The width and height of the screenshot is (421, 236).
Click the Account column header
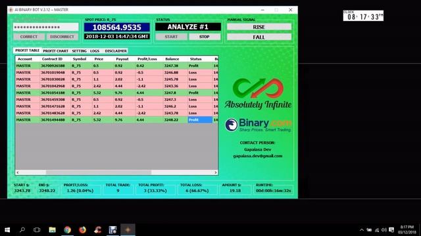pyautogui.click(x=28, y=59)
